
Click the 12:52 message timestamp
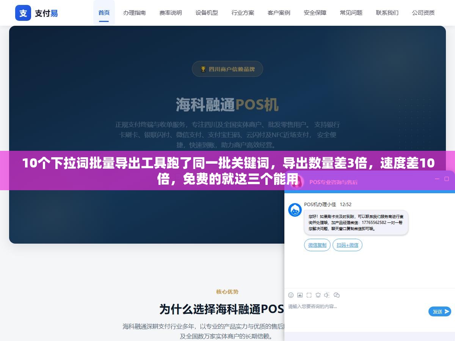[x=345, y=205]
